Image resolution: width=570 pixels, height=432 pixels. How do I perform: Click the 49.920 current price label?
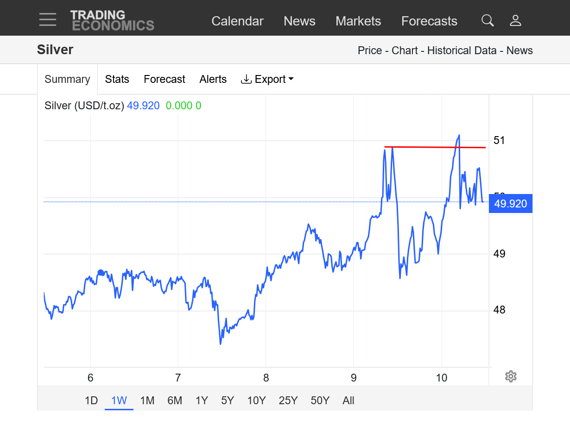tap(511, 204)
